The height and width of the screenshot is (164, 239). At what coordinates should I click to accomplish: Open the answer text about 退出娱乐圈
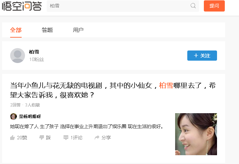[87, 126]
